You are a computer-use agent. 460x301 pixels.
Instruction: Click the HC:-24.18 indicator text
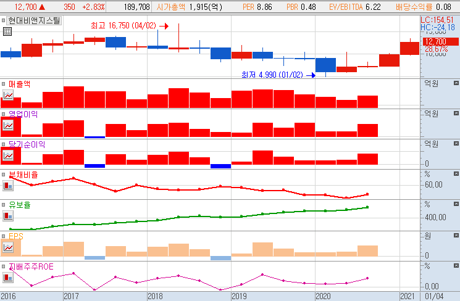438,28
